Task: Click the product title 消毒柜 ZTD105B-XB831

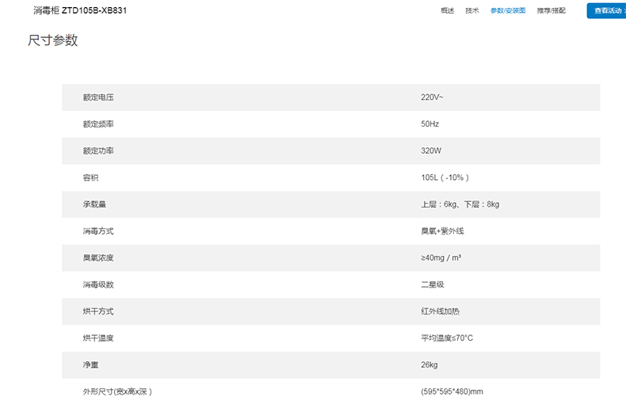Action: click(80, 10)
